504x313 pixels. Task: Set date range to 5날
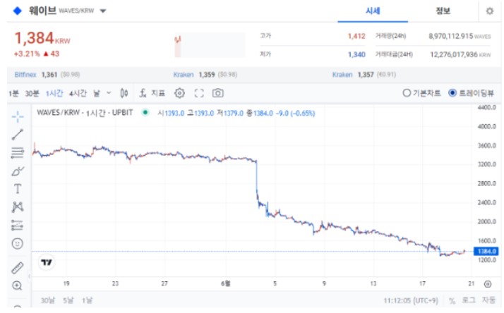click(68, 300)
